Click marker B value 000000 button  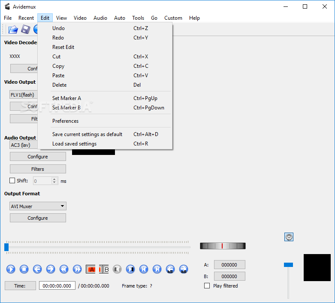pyautogui.click(x=229, y=276)
